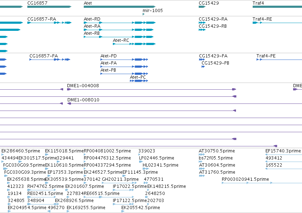302x213 pixels.
Task: Click the IP17022.5prime EST label
Action: (x=130, y=186)
